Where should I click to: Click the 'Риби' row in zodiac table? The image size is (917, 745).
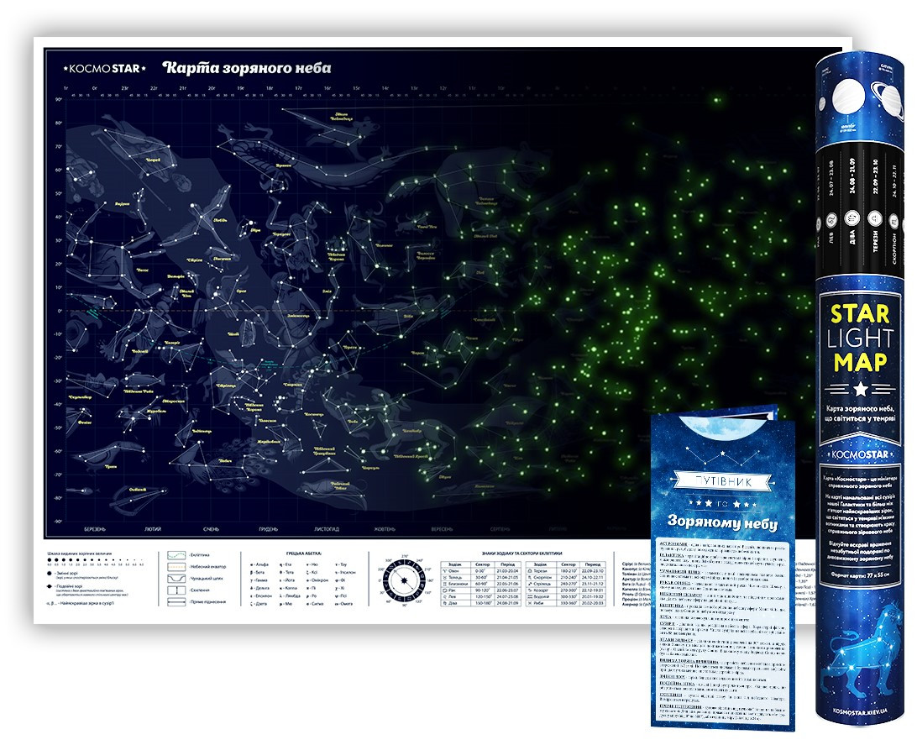coord(566,603)
